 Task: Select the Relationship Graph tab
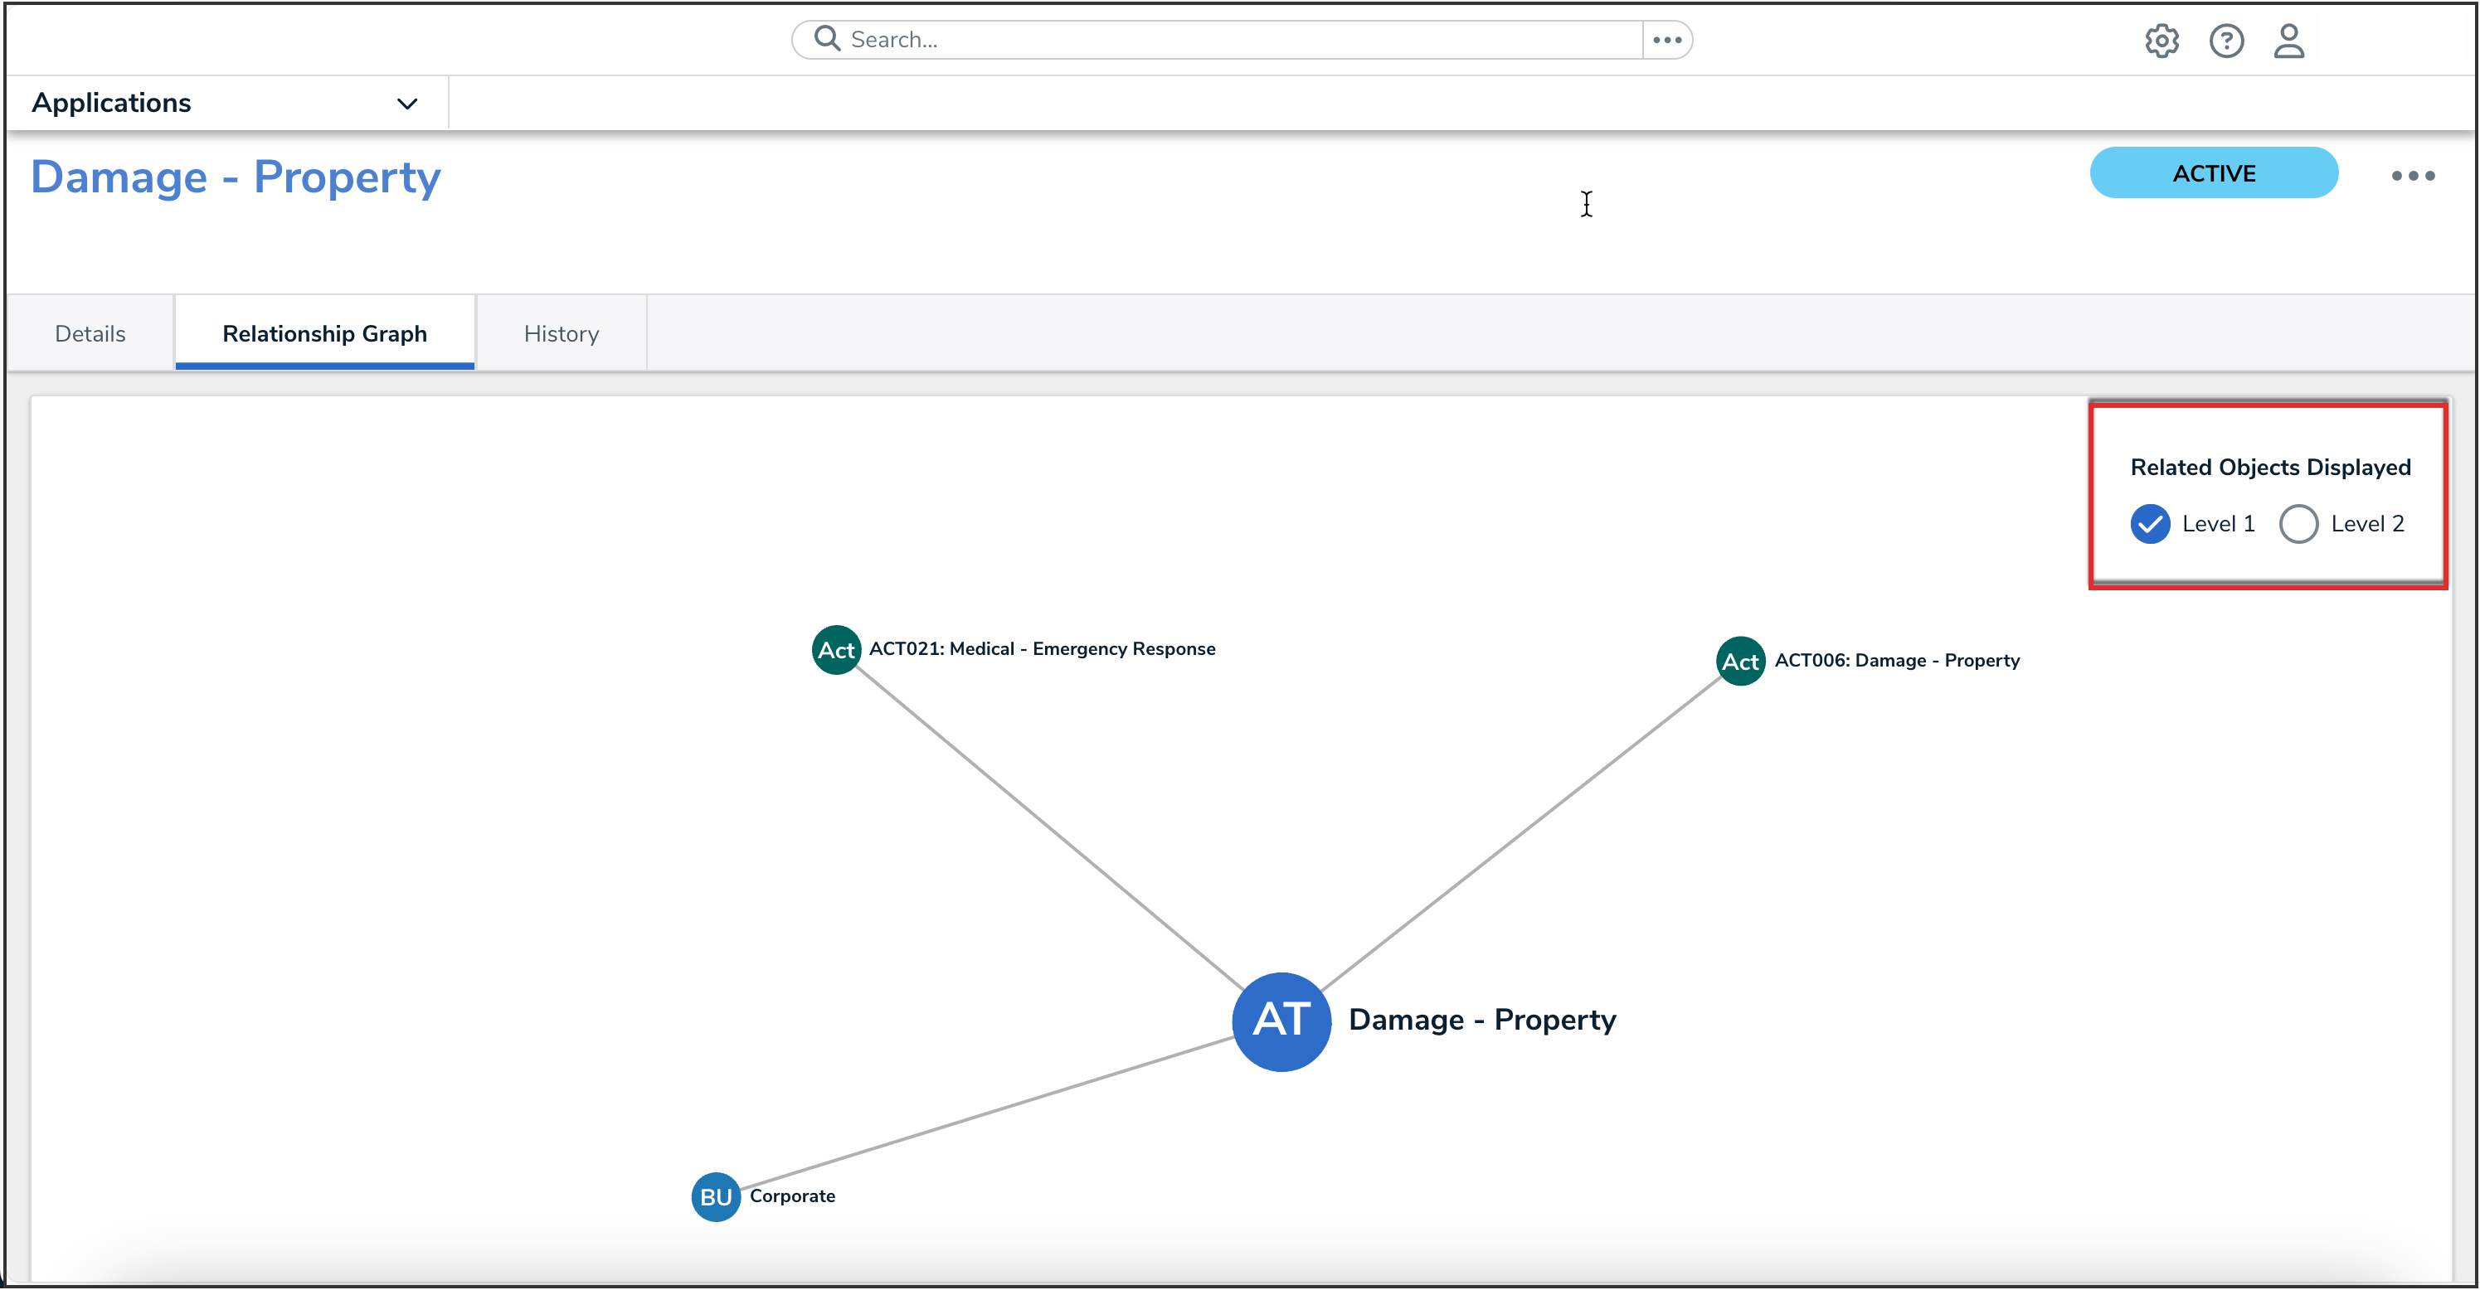click(x=324, y=334)
